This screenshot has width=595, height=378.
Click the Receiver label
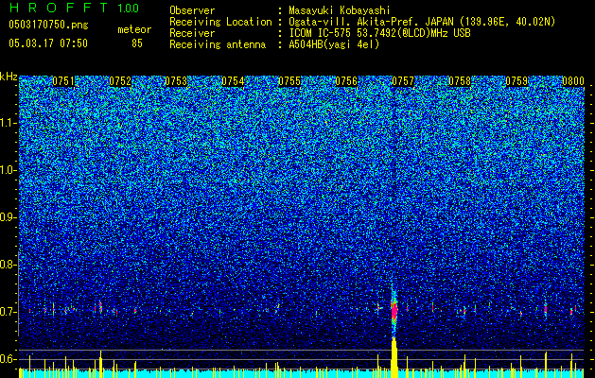(x=192, y=33)
